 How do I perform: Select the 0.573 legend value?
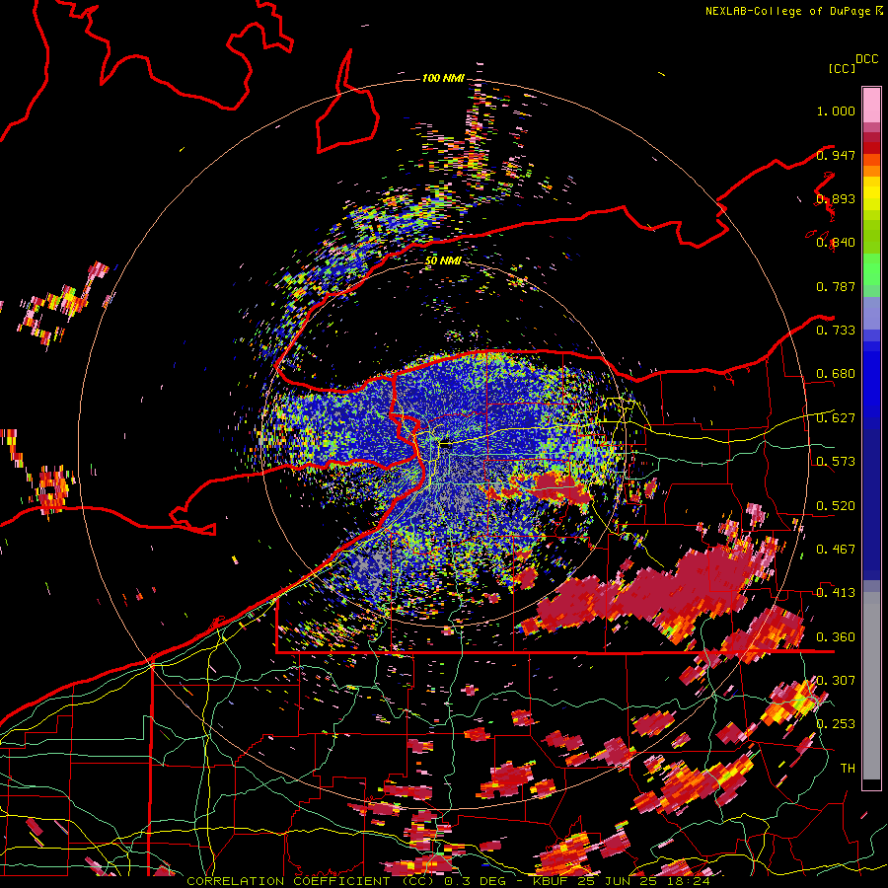(836, 462)
